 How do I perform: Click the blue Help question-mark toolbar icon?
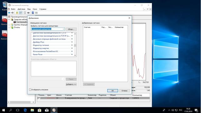[x=33, y=13]
